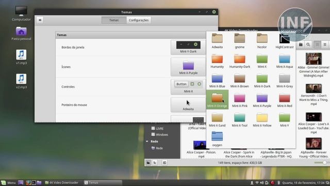Pick the Mint-X-Orange icon theme
This screenshot has width=330, height=186.
(217, 100)
